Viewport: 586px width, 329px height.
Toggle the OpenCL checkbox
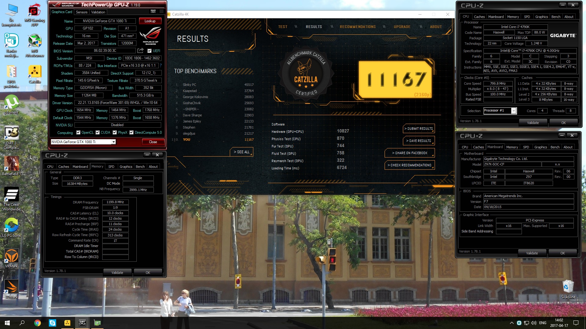pos(78,133)
